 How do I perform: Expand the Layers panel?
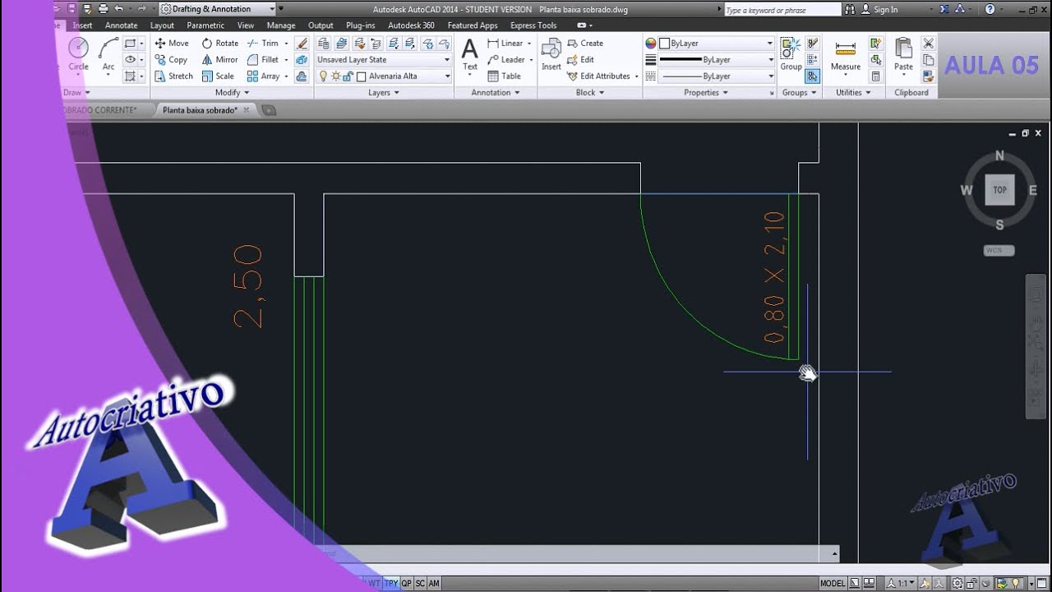click(384, 92)
